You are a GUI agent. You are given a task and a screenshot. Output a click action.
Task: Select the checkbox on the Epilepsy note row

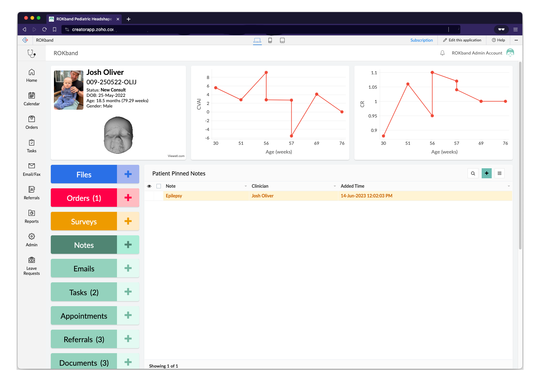[x=159, y=196]
